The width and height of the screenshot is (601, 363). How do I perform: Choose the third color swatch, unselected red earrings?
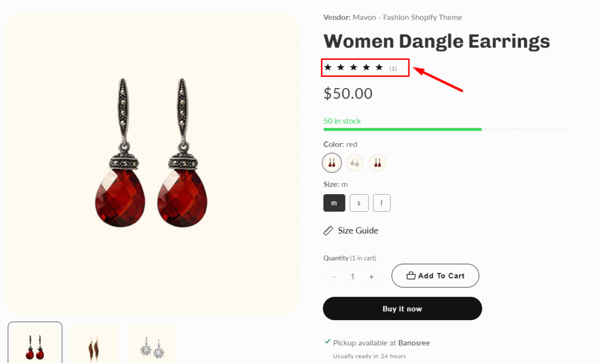[x=377, y=162]
